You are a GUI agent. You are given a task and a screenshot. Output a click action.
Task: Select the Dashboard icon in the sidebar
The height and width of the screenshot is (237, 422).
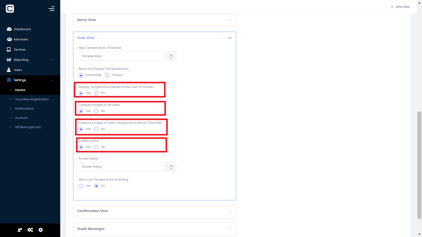9,29
